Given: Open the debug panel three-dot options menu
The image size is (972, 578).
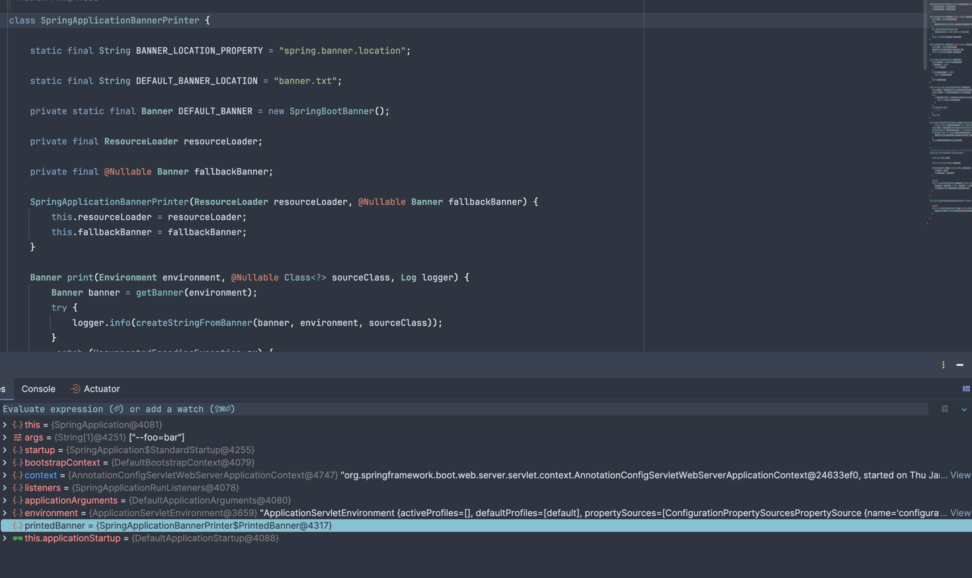Looking at the screenshot, I should point(943,365).
